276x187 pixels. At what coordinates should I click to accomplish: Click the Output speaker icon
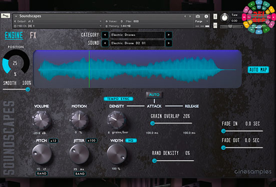click(15, 22)
